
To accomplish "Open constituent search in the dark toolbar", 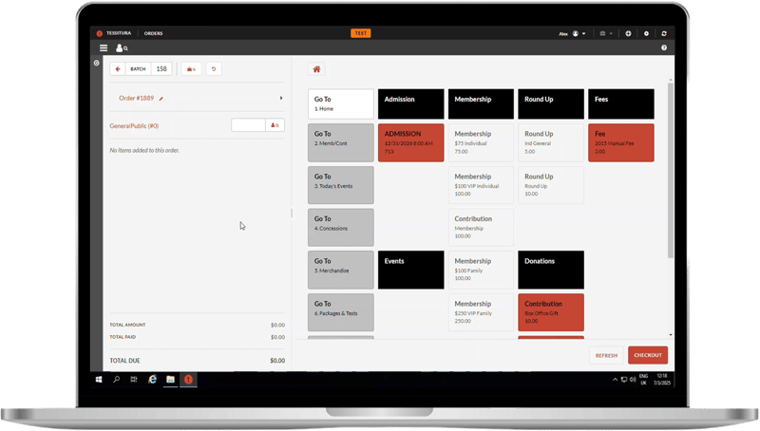I will 122,48.
